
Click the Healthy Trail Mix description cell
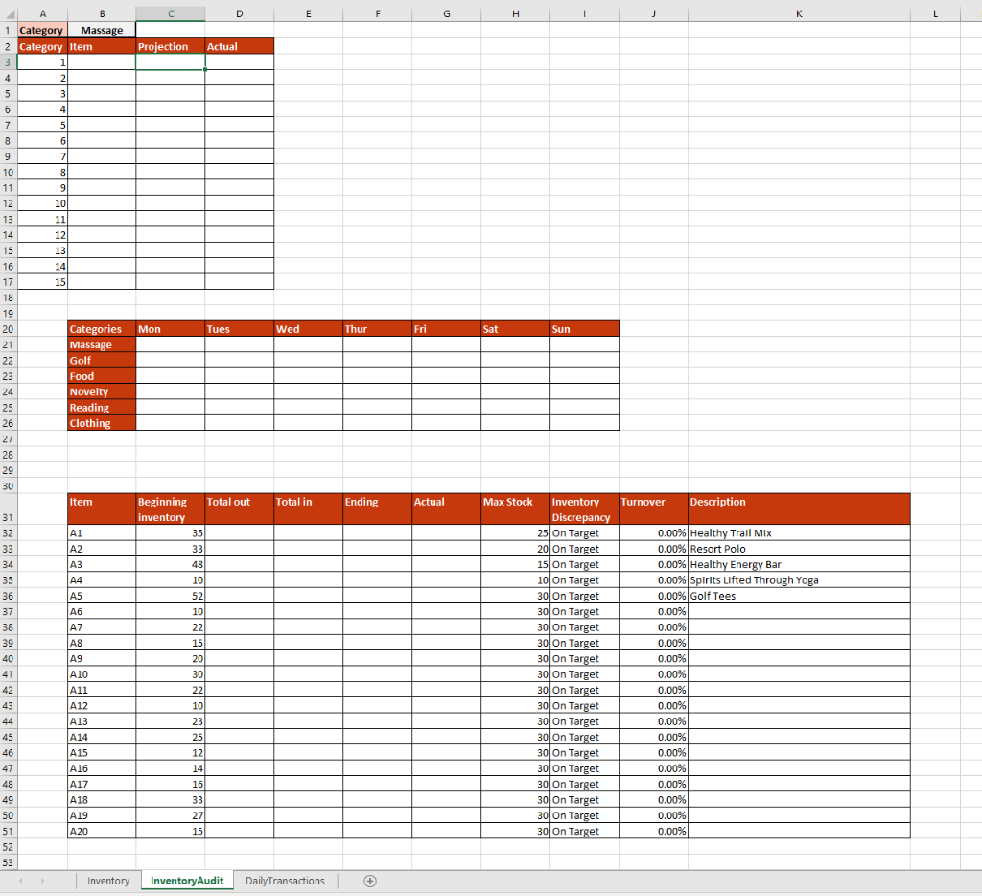799,532
